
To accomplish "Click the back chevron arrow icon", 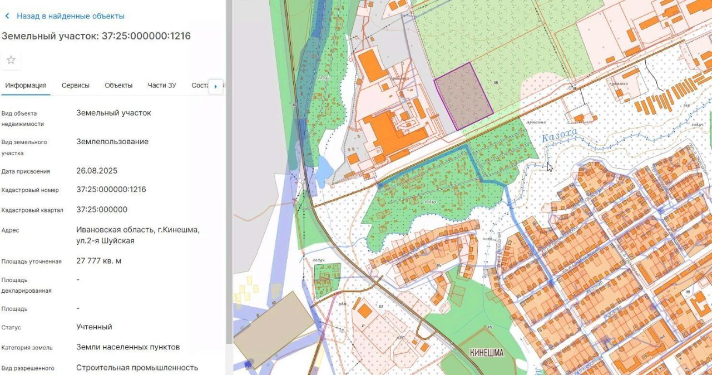I will click(x=7, y=16).
